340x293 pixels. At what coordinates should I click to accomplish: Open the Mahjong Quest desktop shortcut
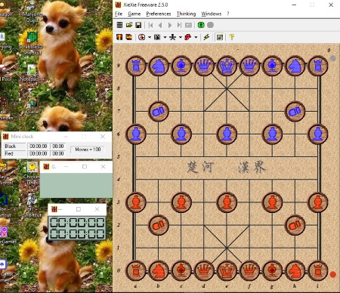32,11
